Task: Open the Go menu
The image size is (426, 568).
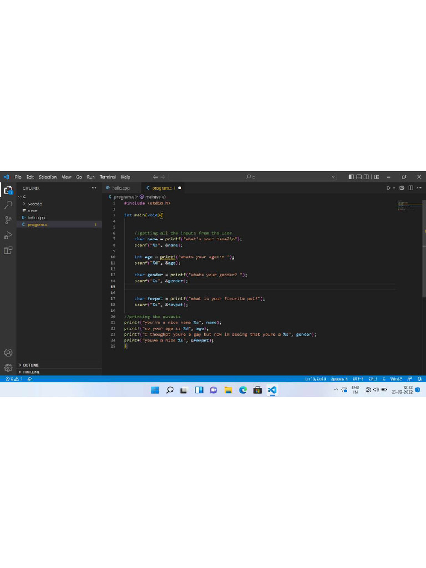Action: [79, 177]
